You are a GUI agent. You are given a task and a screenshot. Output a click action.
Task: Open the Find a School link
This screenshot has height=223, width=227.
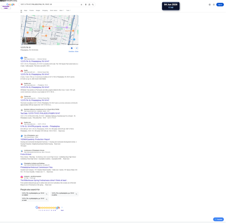point(26,155)
